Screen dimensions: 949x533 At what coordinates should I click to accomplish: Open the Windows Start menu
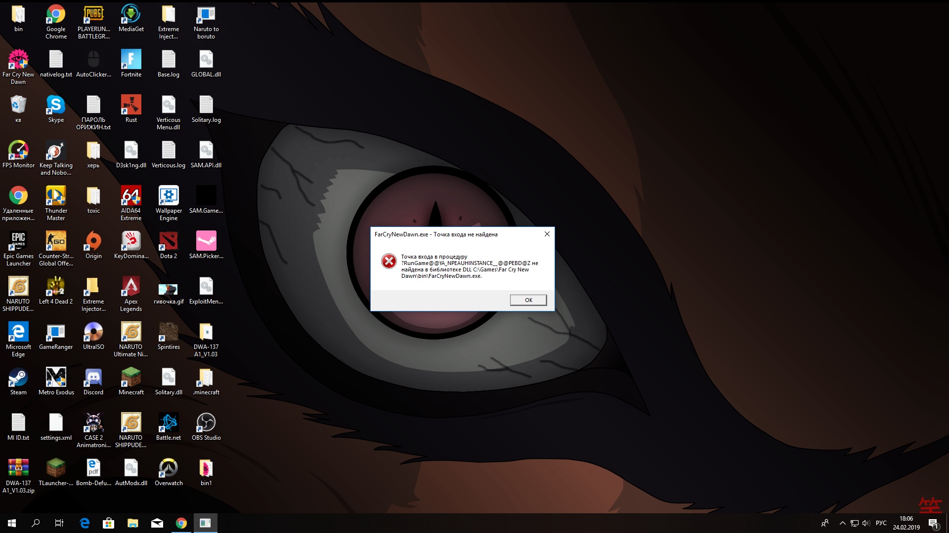click(12, 523)
